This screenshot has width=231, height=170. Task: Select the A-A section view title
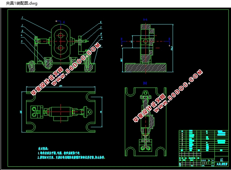click(145, 19)
